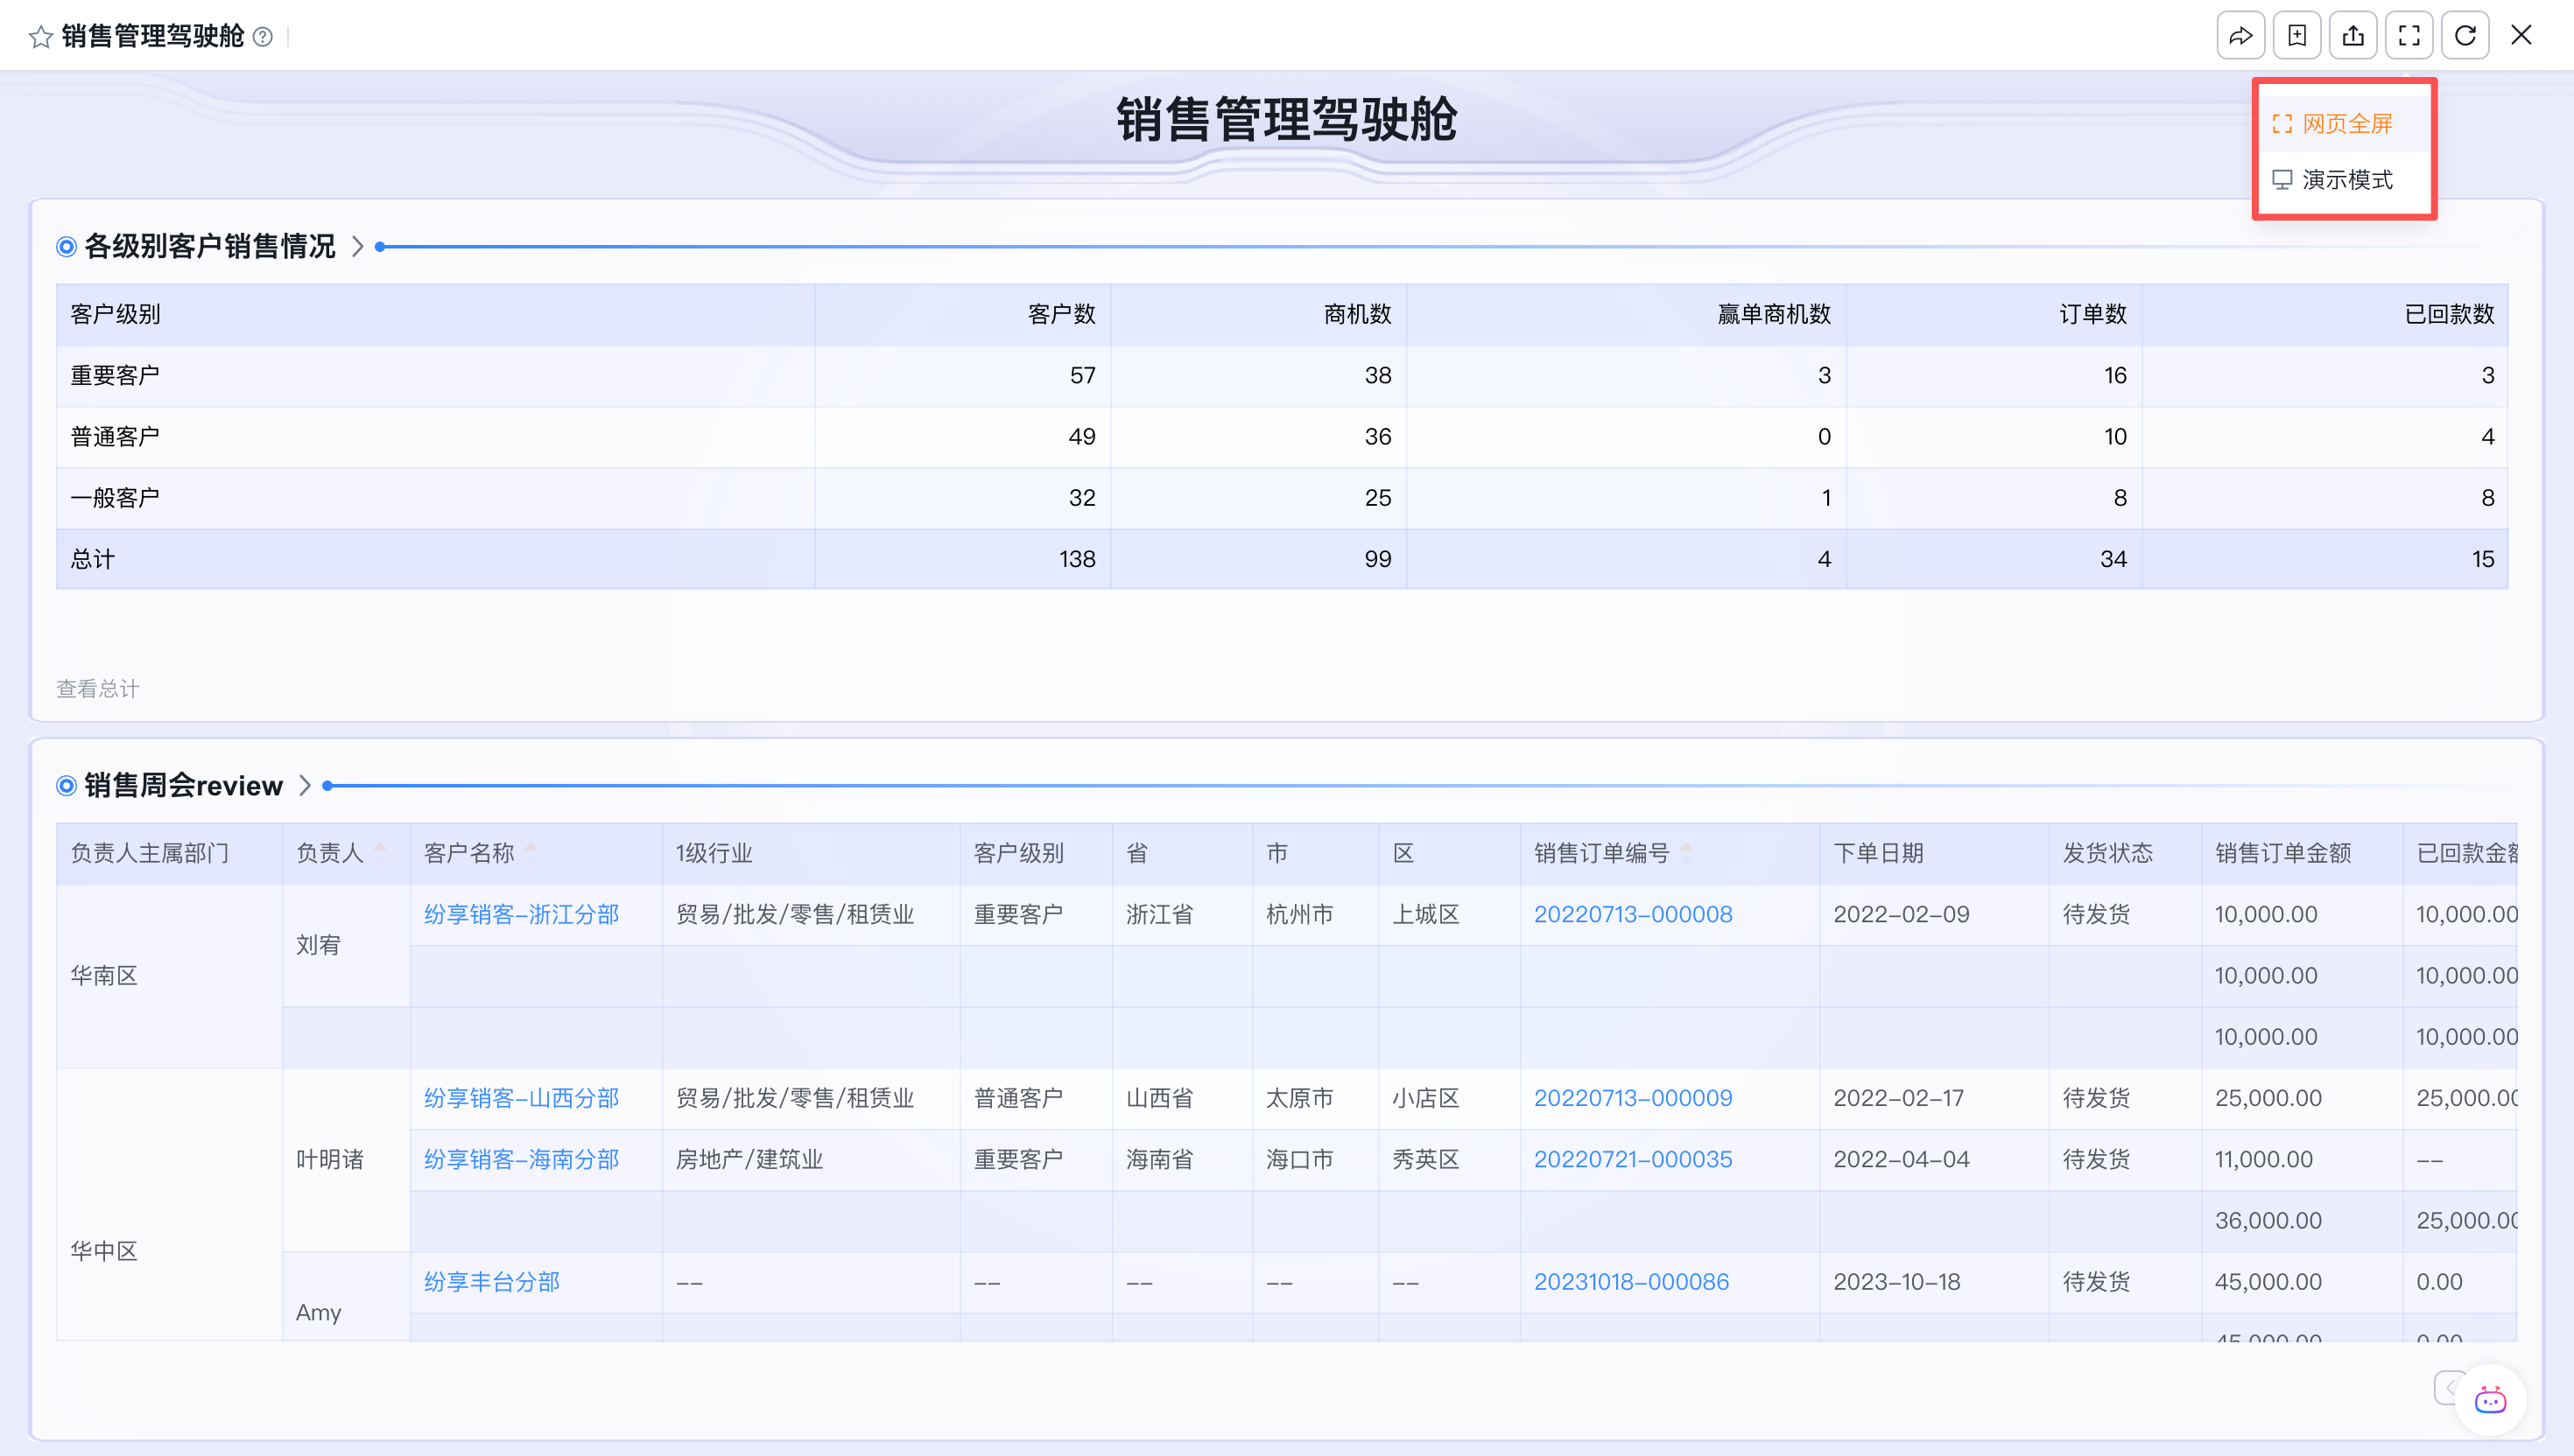Sort by 负责人 column

coord(380,853)
